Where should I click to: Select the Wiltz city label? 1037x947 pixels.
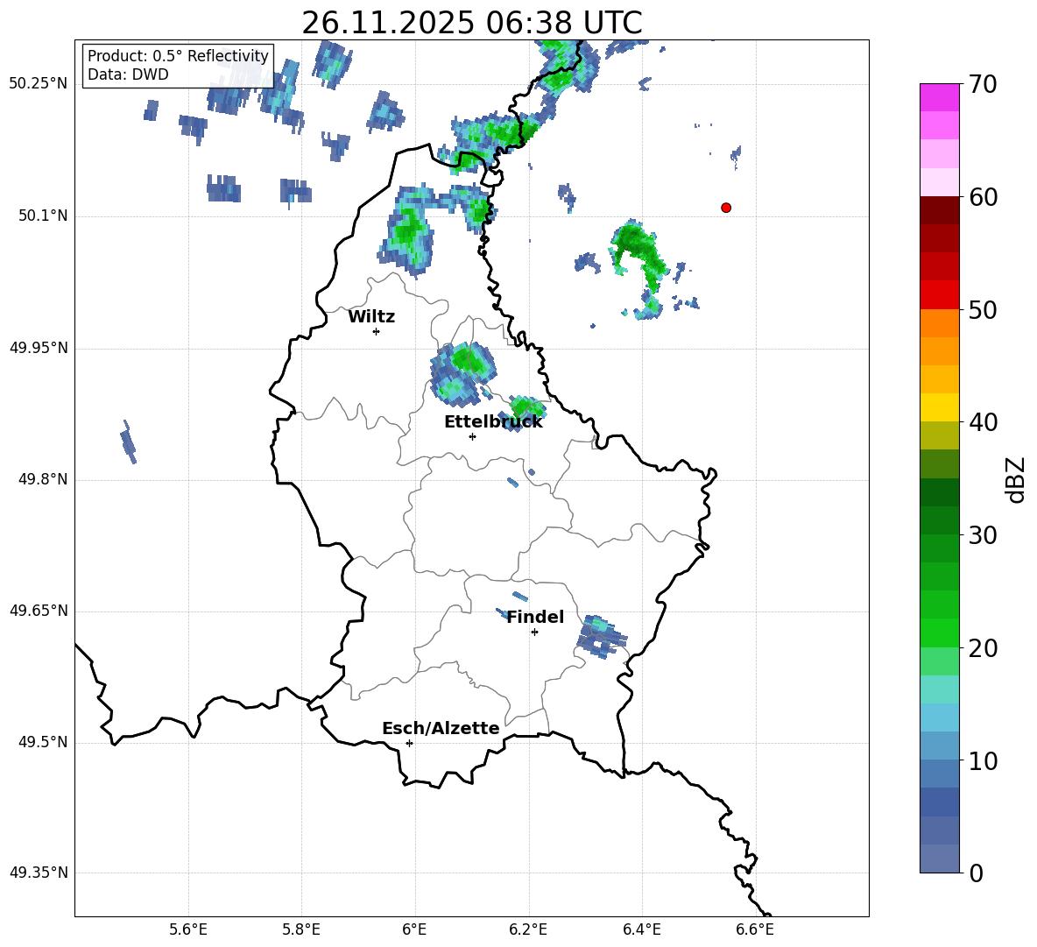click(371, 317)
